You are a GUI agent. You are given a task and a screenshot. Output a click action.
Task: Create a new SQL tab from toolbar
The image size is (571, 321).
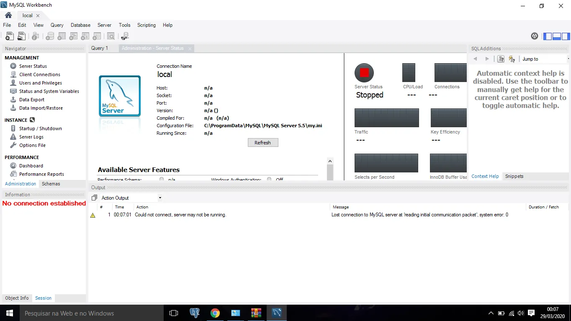pyautogui.click(x=9, y=36)
